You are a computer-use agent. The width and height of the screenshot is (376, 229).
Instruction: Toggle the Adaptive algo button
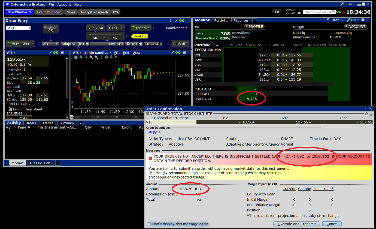tap(141, 28)
